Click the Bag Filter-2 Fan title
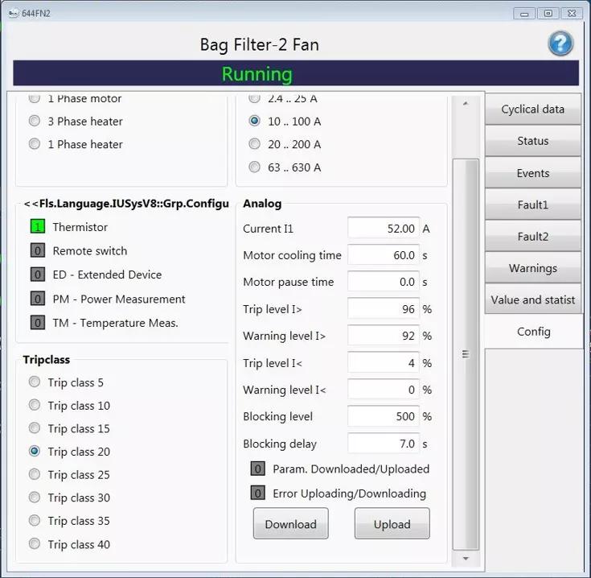This screenshot has width=591, height=578. point(259,44)
